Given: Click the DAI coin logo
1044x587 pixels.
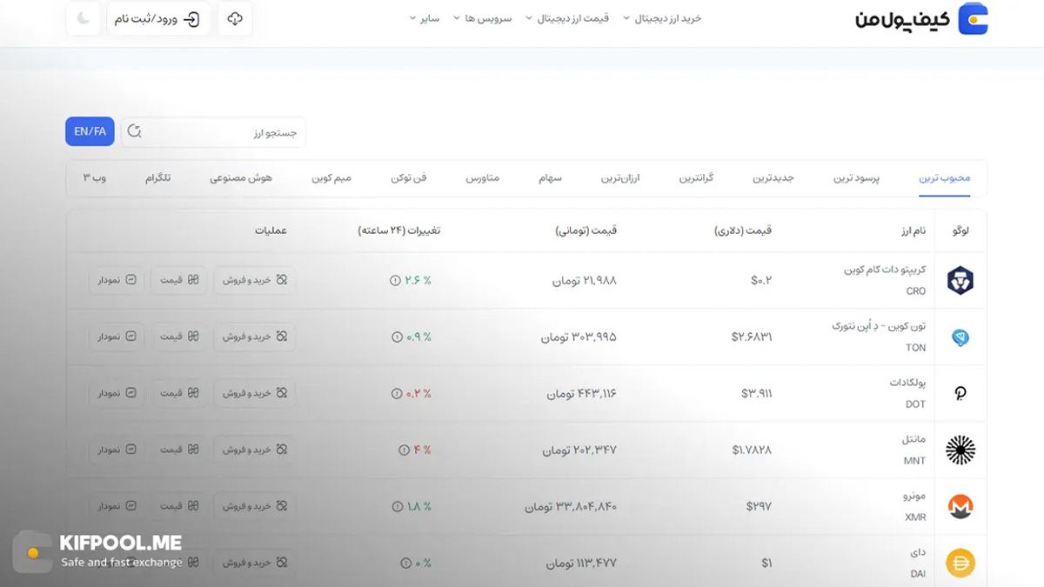Looking at the screenshot, I should [x=960, y=563].
